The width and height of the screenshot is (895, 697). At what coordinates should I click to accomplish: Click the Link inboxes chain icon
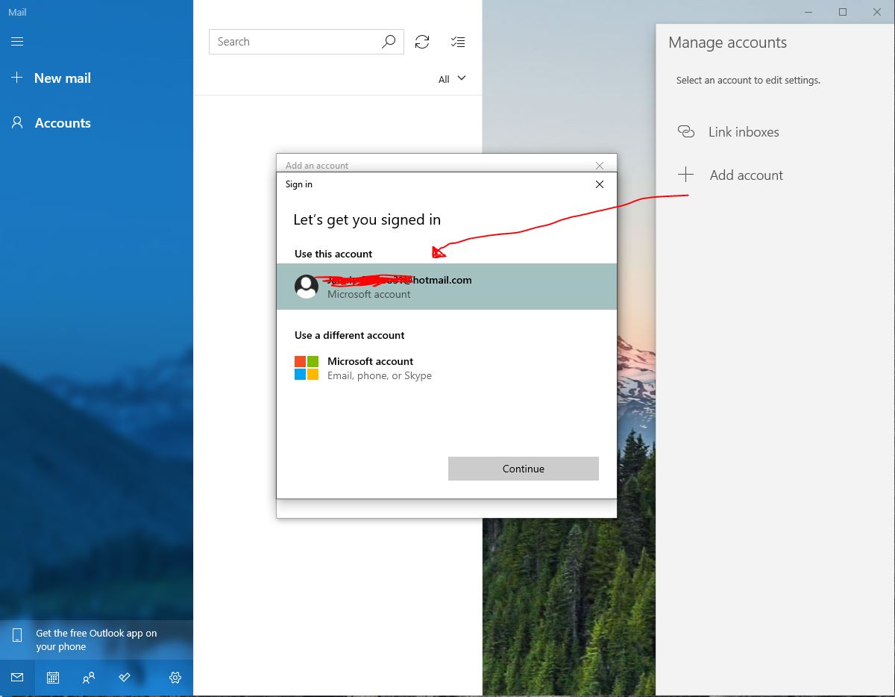pos(685,132)
